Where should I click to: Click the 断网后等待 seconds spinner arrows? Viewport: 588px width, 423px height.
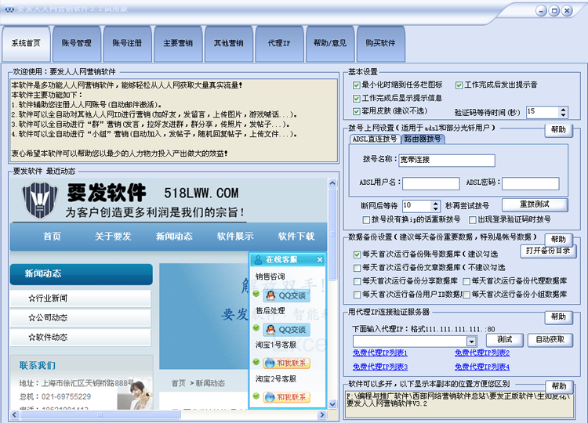(435, 206)
